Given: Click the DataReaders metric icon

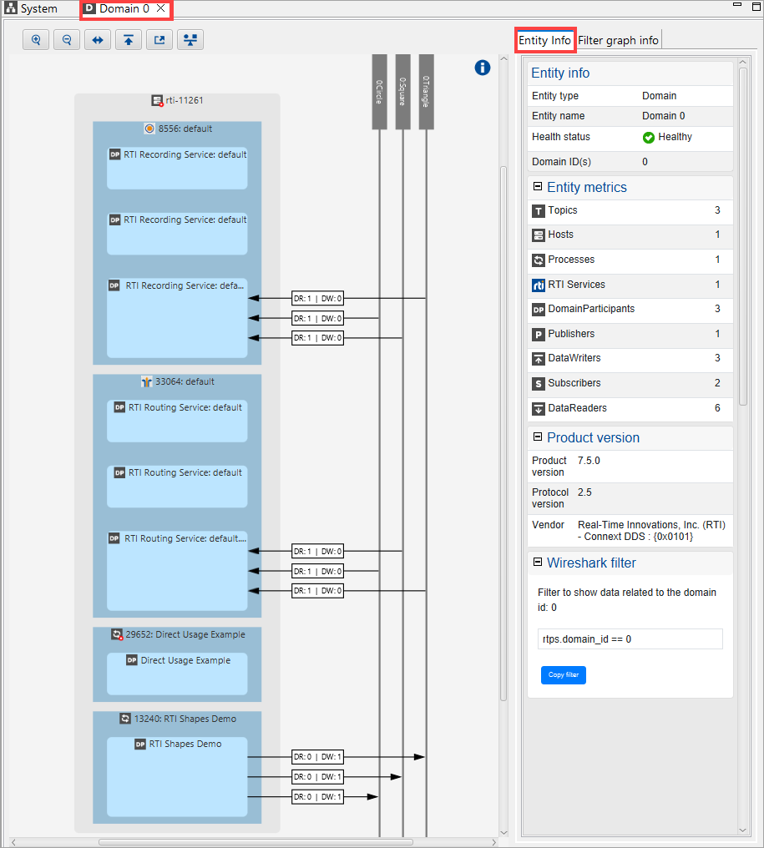Looking at the screenshot, I should point(539,408).
